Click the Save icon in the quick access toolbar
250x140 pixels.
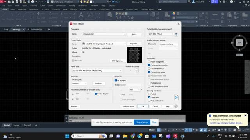click(17, 2)
